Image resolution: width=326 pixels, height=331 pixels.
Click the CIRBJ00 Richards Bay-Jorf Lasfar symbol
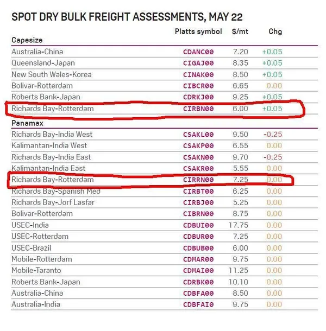[198, 202]
